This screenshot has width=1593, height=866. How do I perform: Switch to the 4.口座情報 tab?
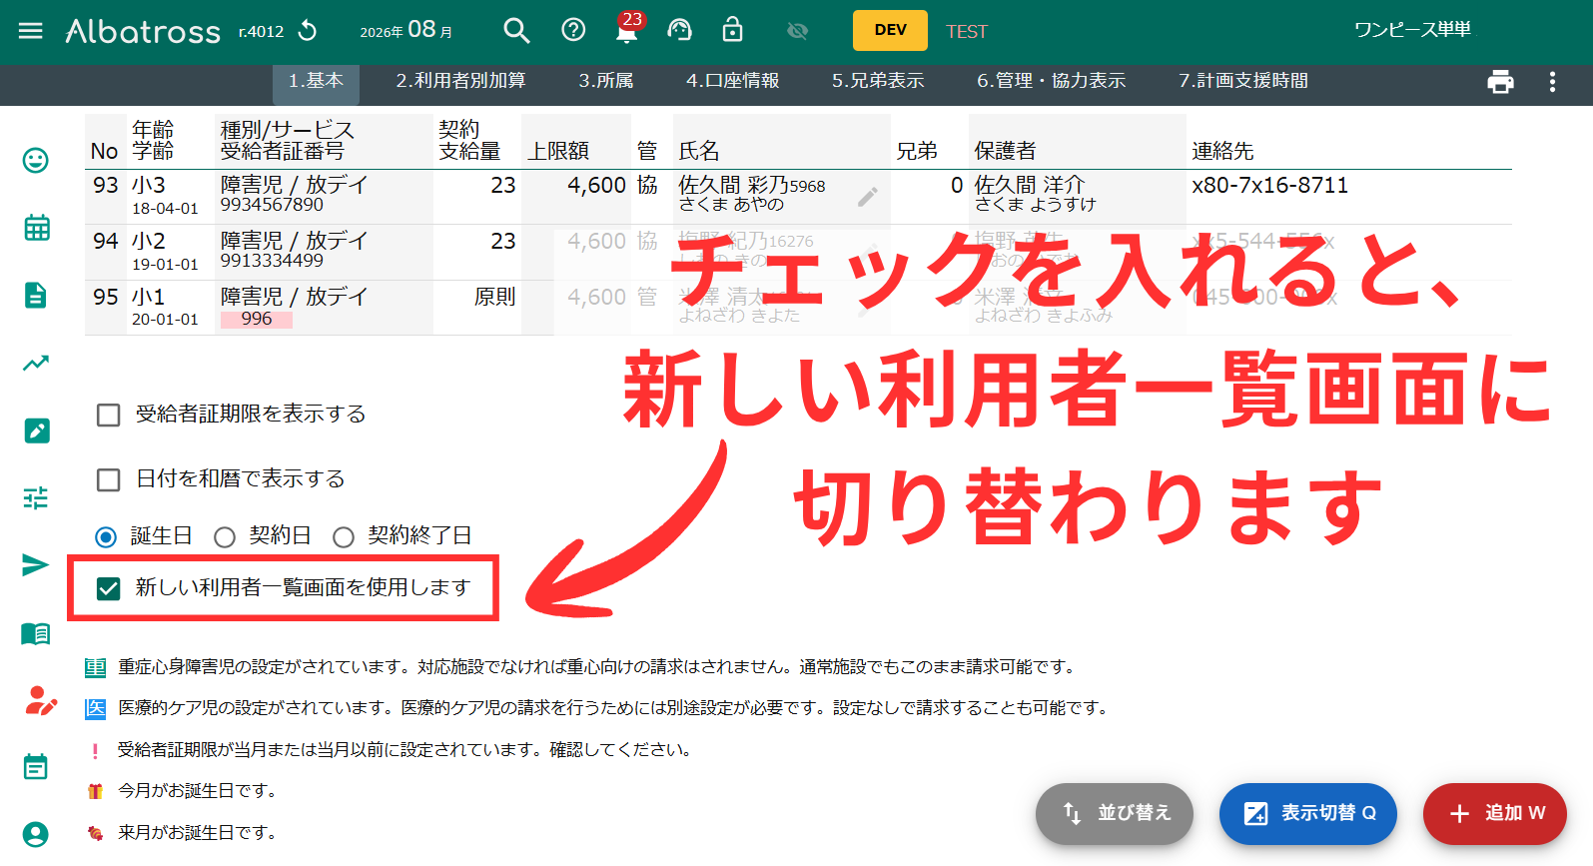coord(732,81)
